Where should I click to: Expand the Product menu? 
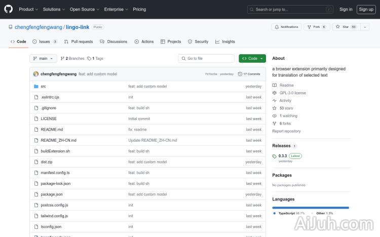coord(28,9)
